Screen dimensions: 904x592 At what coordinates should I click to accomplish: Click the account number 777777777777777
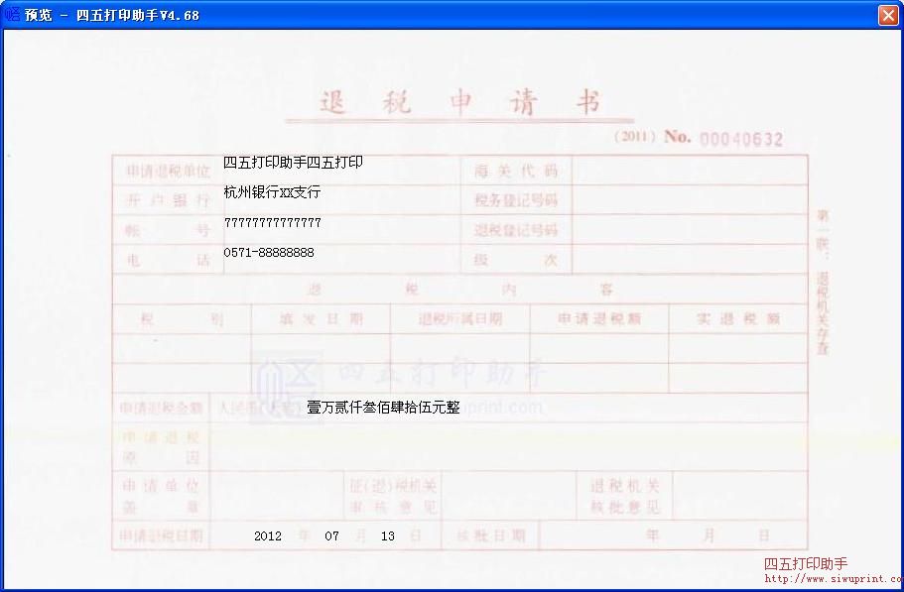point(272,223)
